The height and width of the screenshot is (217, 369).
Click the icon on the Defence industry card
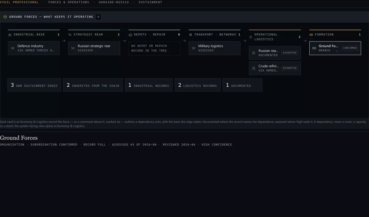[x=13, y=48]
